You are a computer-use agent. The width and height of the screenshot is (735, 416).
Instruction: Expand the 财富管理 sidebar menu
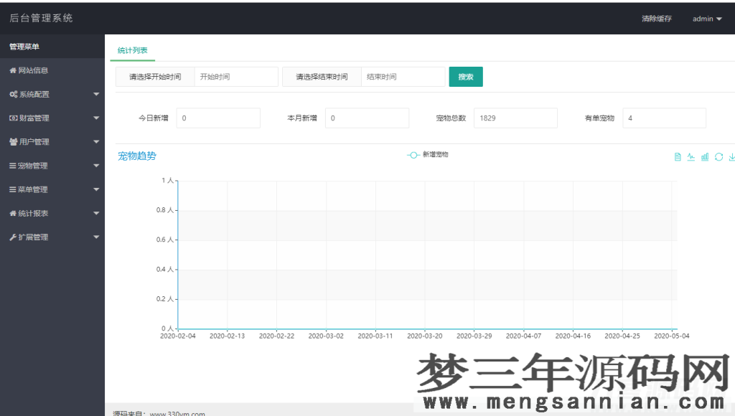coord(43,118)
